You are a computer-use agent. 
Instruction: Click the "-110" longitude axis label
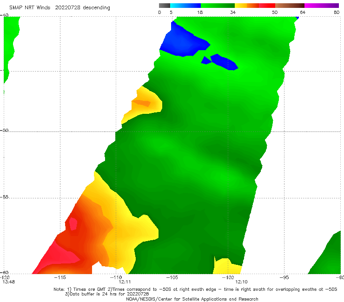pyautogui.click(x=116, y=277)
